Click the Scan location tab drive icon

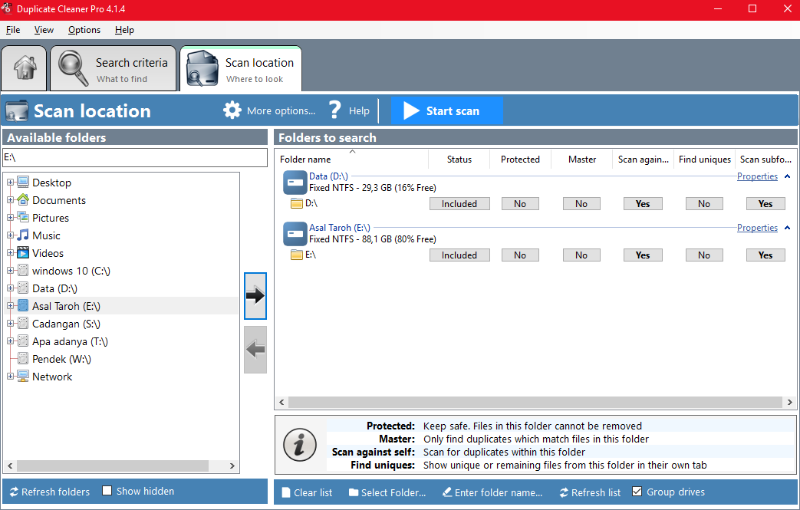tap(202, 68)
